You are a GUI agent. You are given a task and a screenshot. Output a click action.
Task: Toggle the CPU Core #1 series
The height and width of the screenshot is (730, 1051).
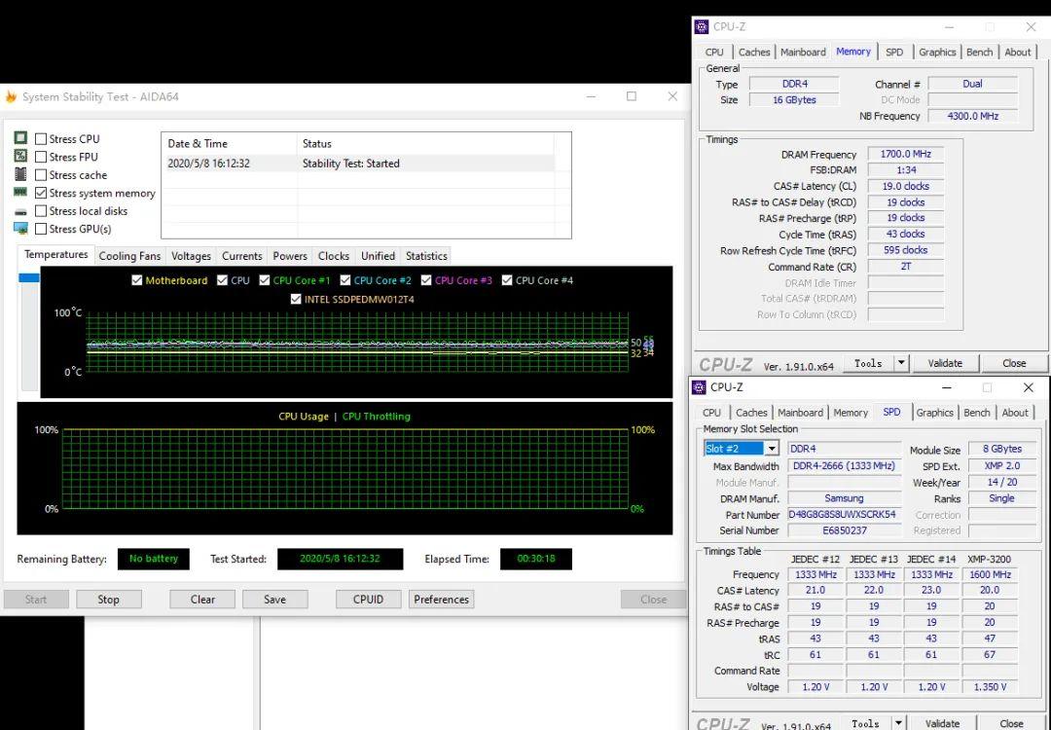pos(264,280)
